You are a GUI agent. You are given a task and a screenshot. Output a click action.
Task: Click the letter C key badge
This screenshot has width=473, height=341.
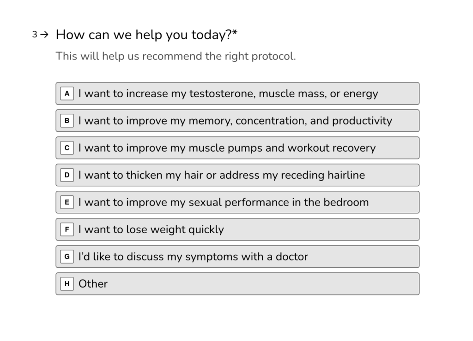point(67,148)
